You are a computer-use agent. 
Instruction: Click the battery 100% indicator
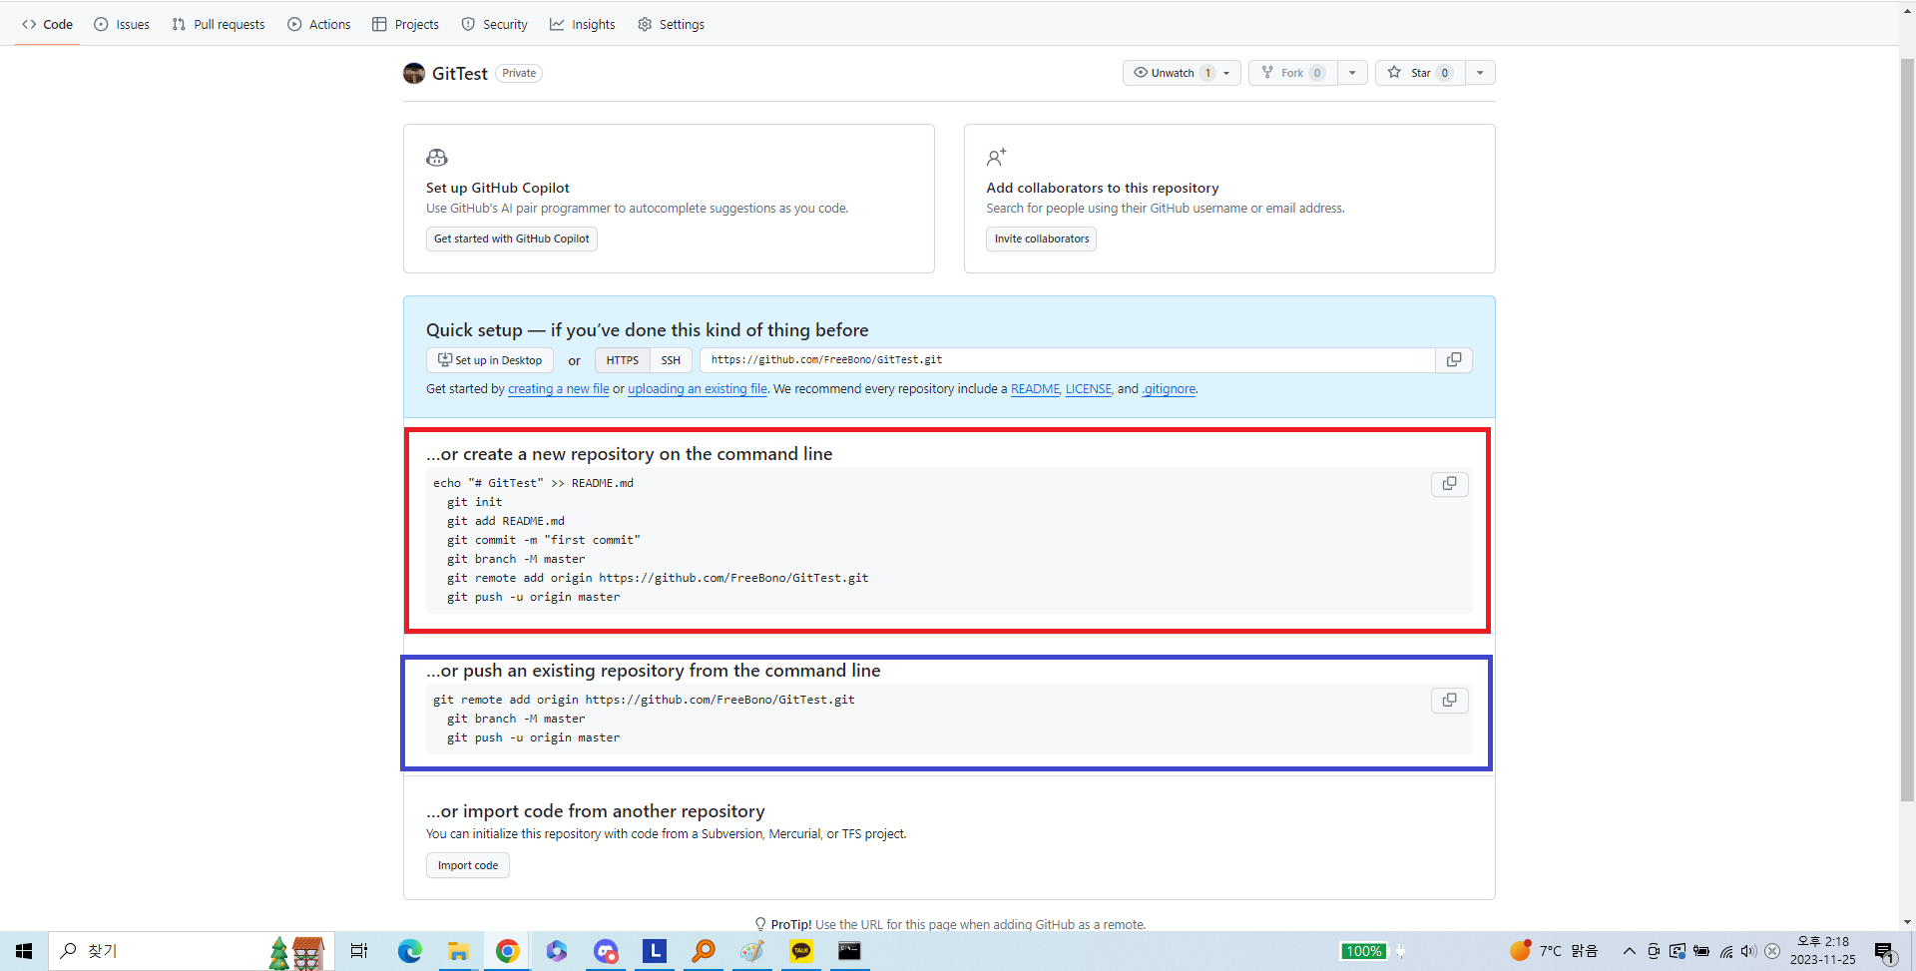pyautogui.click(x=1364, y=951)
